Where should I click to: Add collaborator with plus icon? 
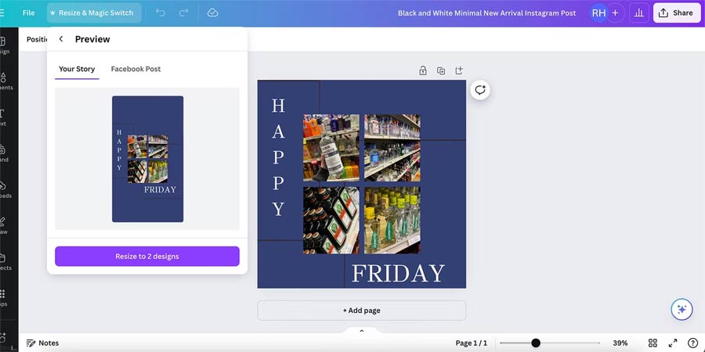615,13
